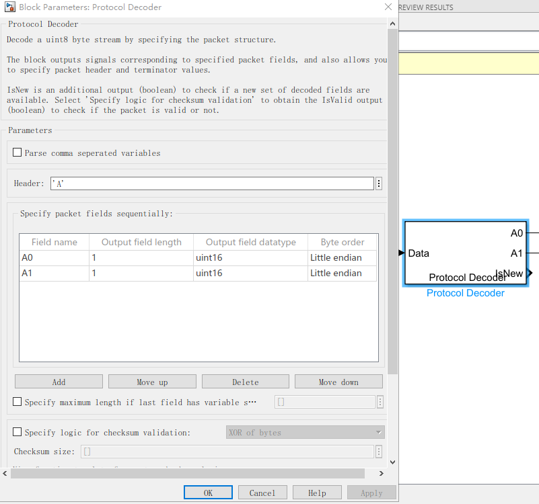Screen dimensions: 539x504
Task: Open Help for Protocol Decoder
Action: (x=317, y=493)
